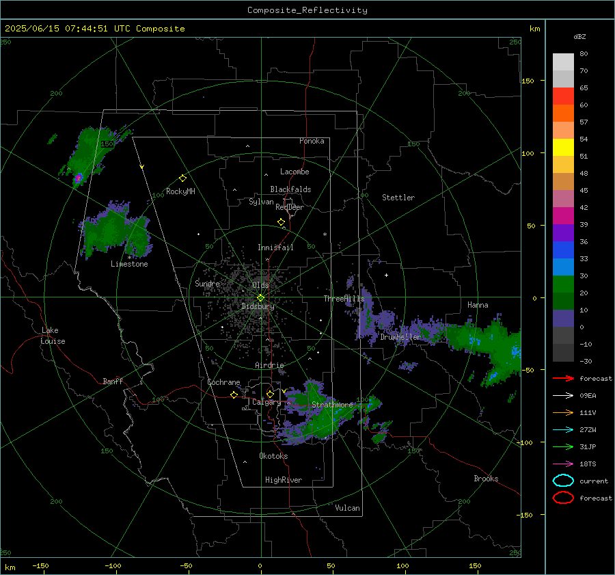Click the strong purple echo core northwest of Limestone
The height and width of the screenshot is (575, 615).
click(x=79, y=178)
